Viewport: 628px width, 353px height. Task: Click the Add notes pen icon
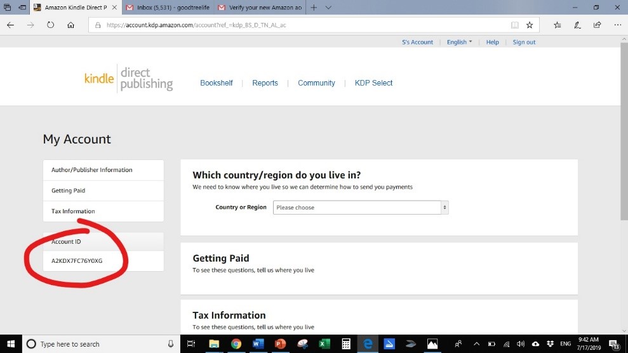[x=577, y=25]
